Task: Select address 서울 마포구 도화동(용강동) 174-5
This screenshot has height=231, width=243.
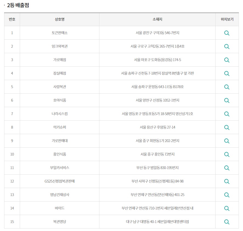Action: (157, 60)
